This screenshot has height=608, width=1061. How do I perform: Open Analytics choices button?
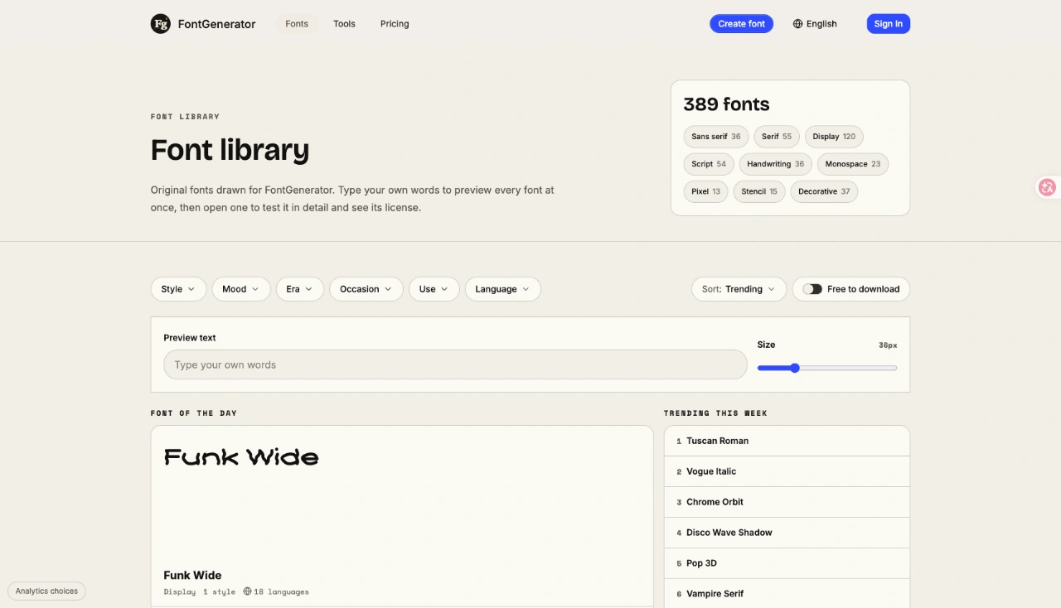pyautogui.click(x=46, y=591)
